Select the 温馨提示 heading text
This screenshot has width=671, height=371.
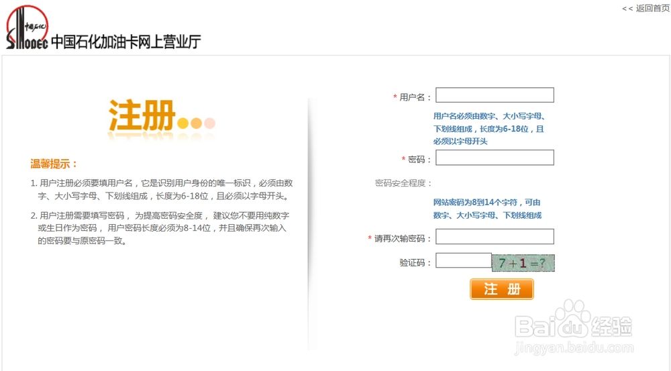pos(54,164)
